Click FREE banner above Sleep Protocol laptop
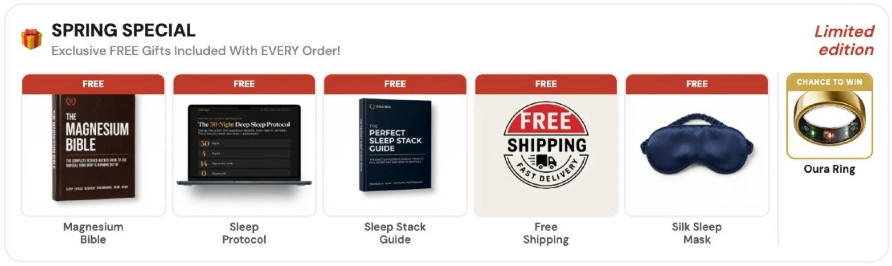Viewport: 892px width, 266px height. (x=244, y=84)
